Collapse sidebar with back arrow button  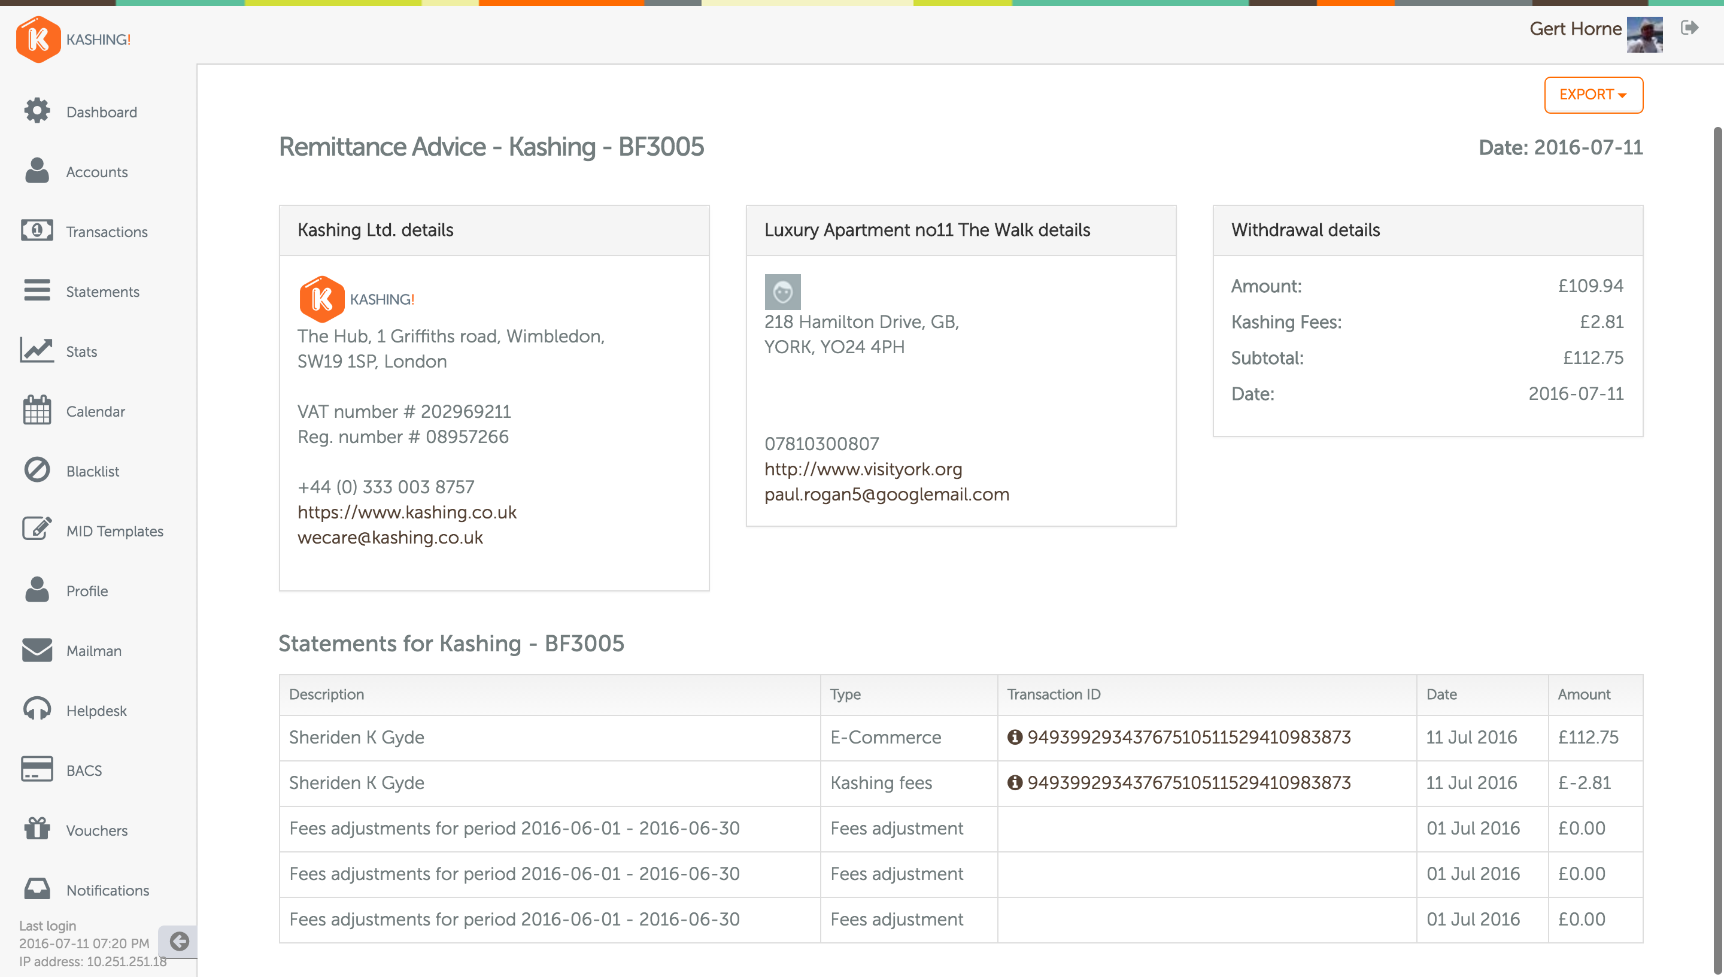[x=178, y=942]
